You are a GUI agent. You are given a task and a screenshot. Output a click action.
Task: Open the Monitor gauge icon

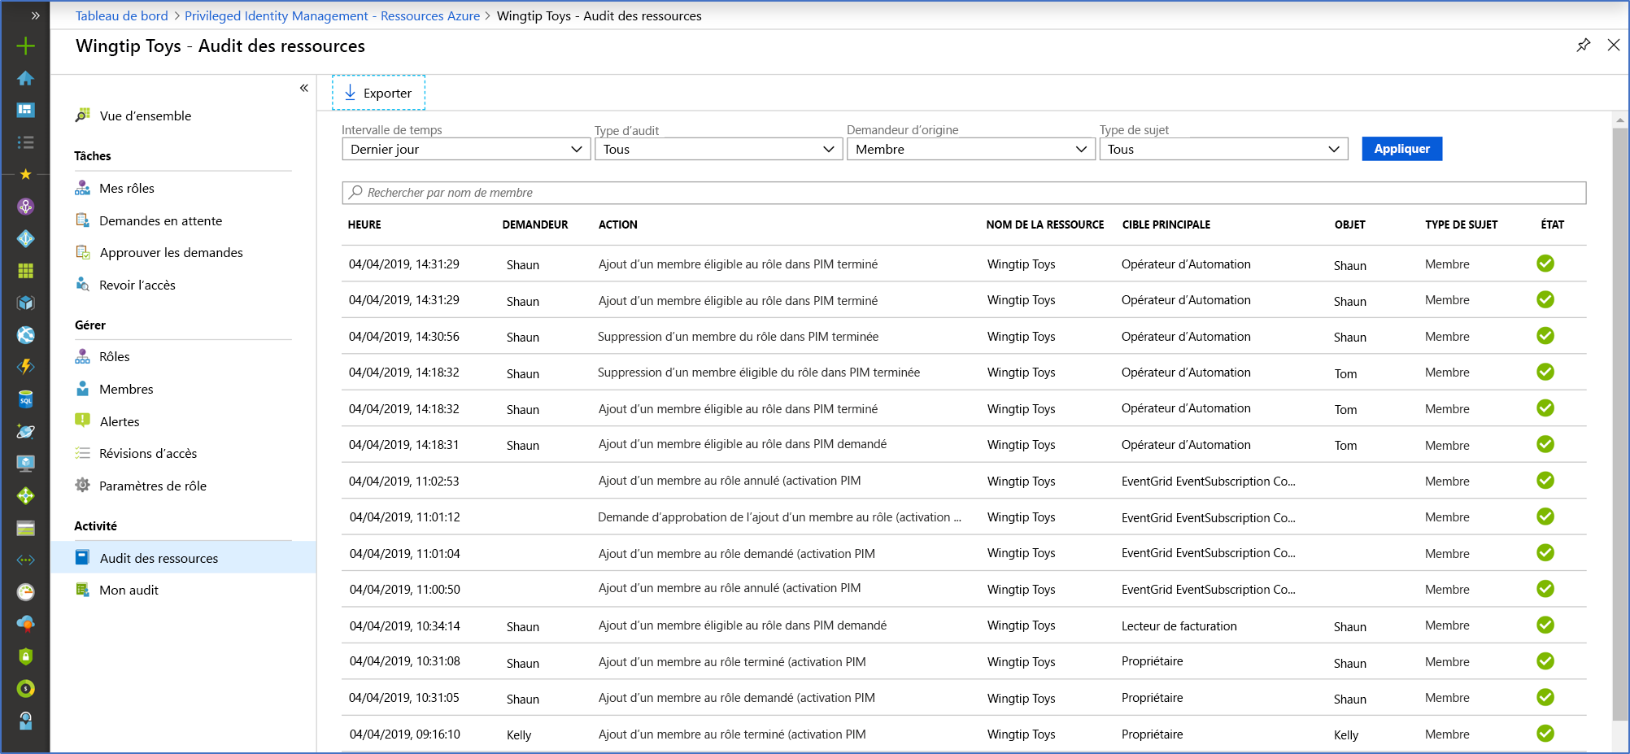(26, 592)
